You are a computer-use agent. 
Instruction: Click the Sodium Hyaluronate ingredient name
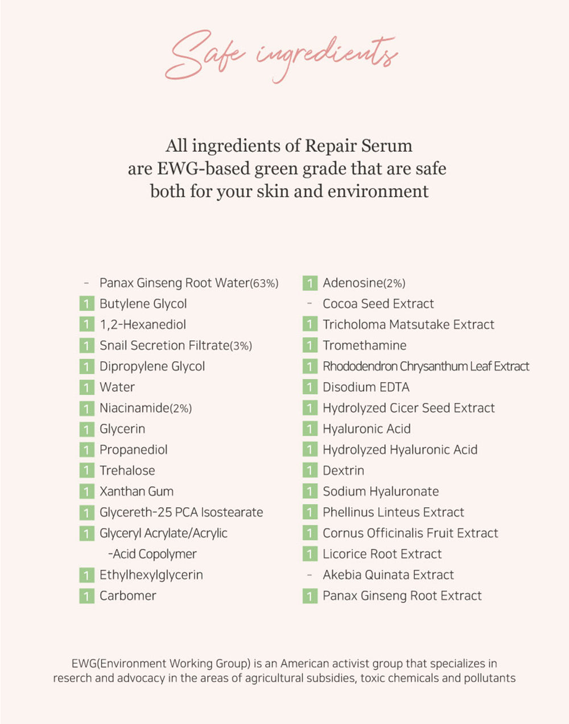[381, 492]
